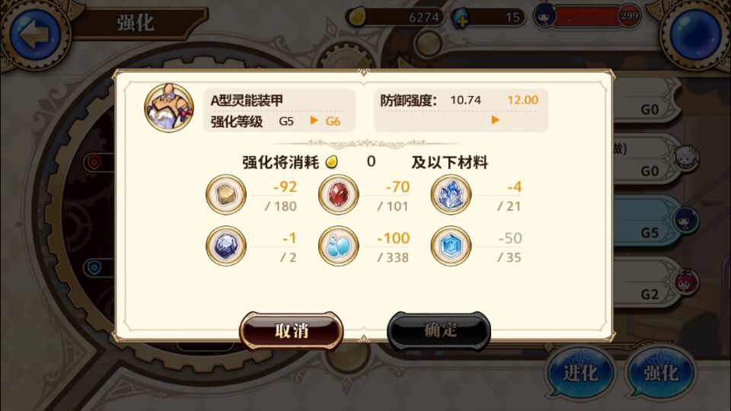Tap the tan ore material icon
The image size is (731, 411).
(x=226, y=195)
